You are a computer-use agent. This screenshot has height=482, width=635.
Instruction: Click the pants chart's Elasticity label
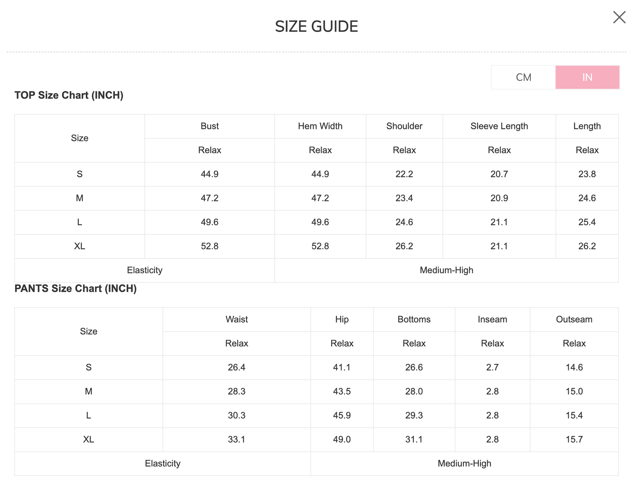pos(163,463)
